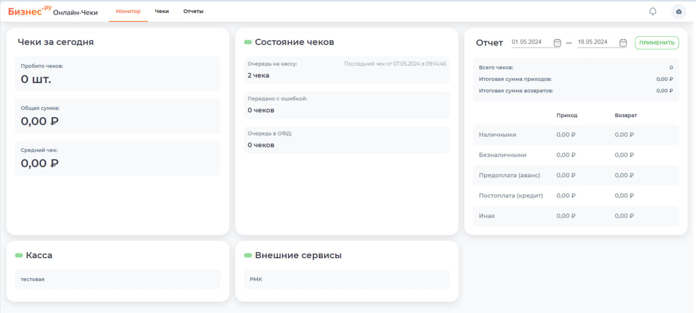Click the Средний чек 0,00 ₽ value
Image resolution: width=696 pixels, height=313 pixels.
pyautogui.click(x=40, y=163)
